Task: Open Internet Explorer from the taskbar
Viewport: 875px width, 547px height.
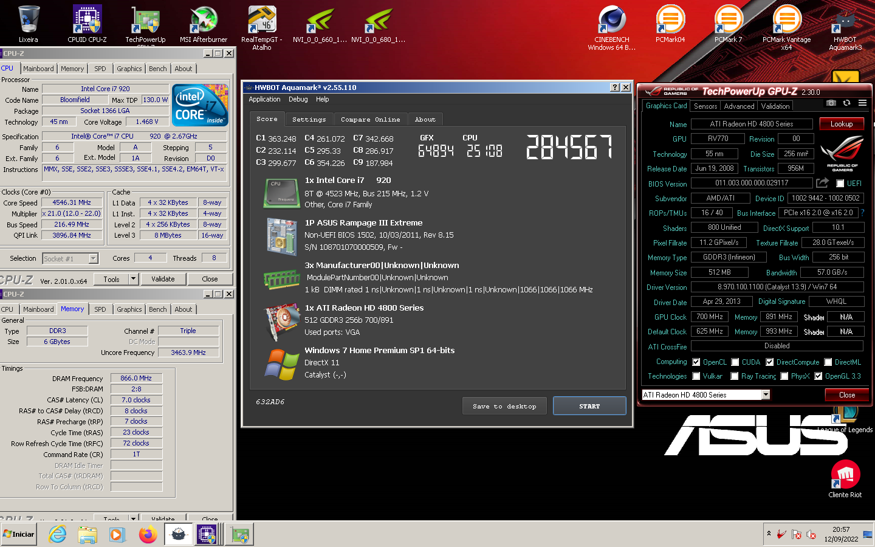Action: (x=57, y=534)
